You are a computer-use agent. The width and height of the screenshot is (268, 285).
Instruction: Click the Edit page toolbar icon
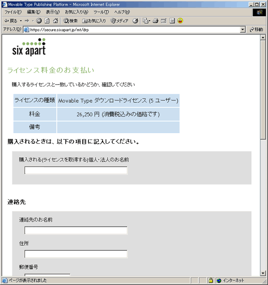point(164,21)
